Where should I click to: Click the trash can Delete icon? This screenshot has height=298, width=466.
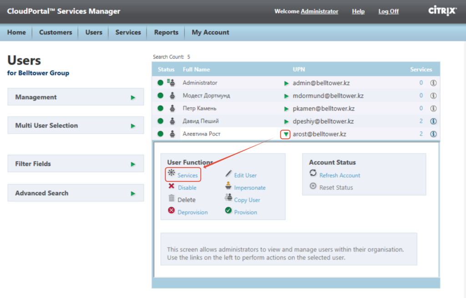coord(172,198)
